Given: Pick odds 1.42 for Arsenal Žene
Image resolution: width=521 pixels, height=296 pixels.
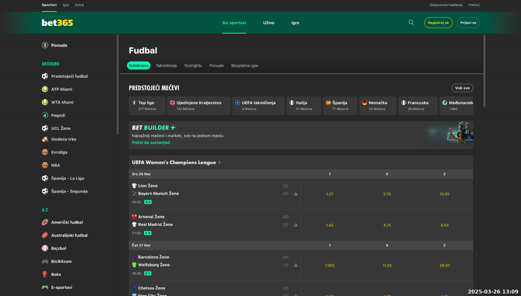Looking at the screenshot, I should 330,225.
